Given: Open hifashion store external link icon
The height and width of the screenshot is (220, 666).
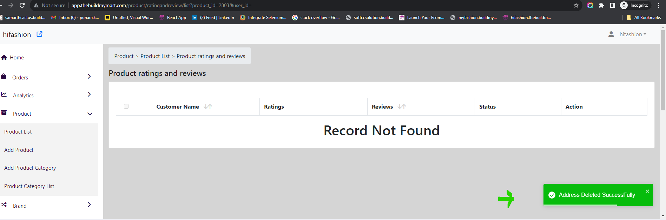Looking at the screenshot, I should (x=39, y=34).
